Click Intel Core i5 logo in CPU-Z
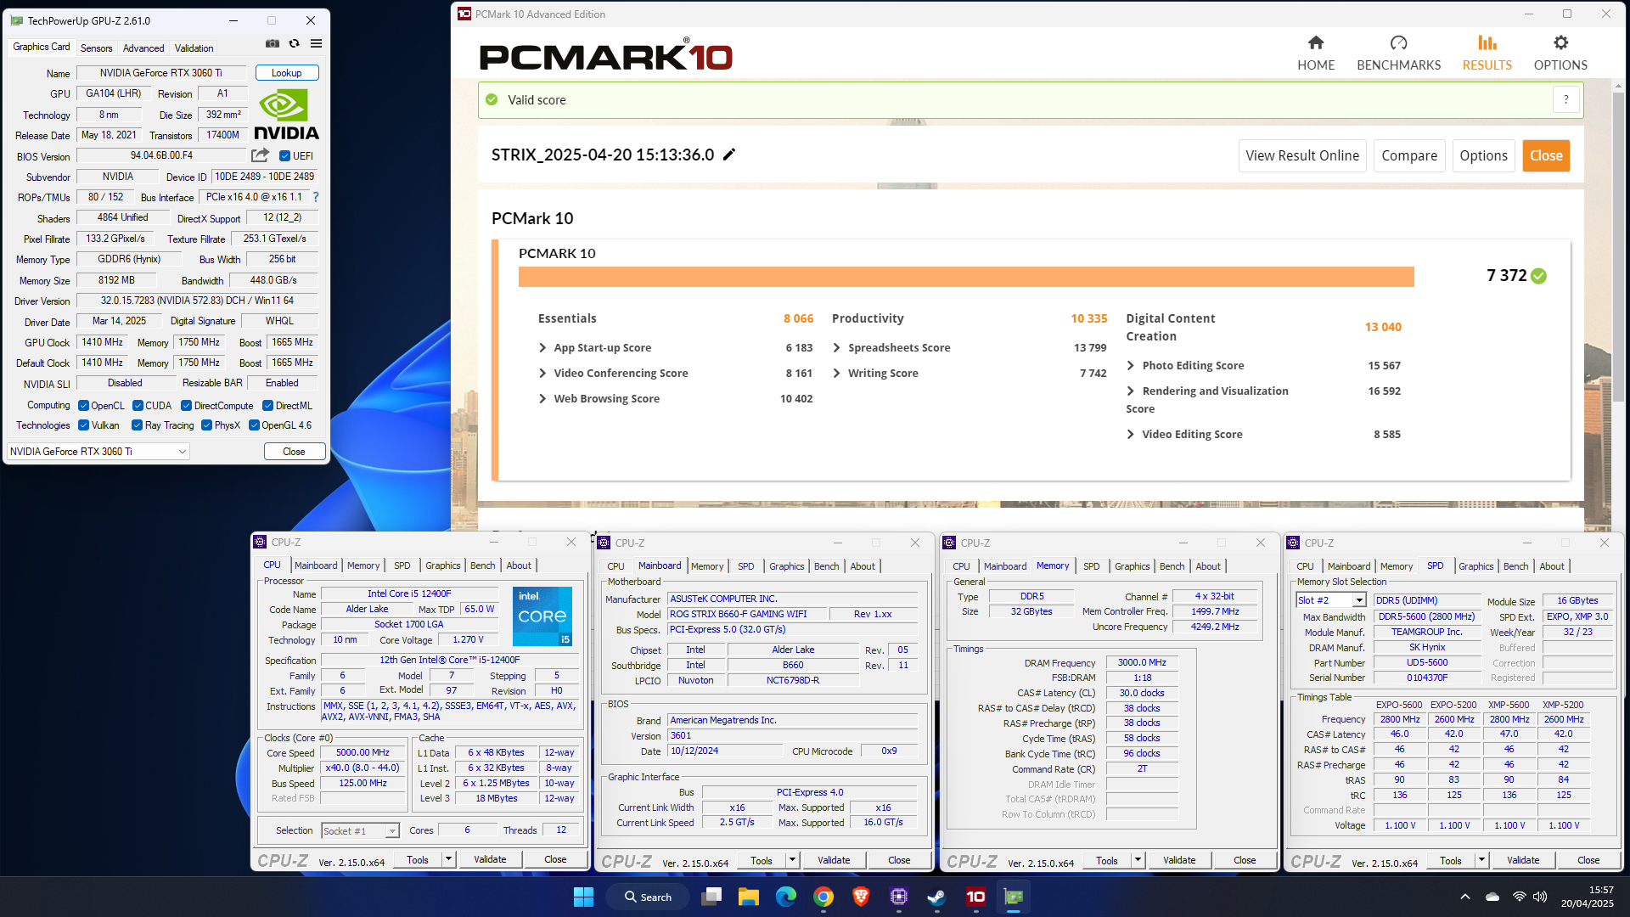Viewport: 1630px width, 917px height. tap(542, 616)
